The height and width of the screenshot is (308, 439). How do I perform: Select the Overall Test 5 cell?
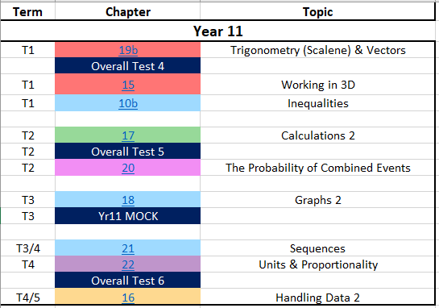click(127, 152)
